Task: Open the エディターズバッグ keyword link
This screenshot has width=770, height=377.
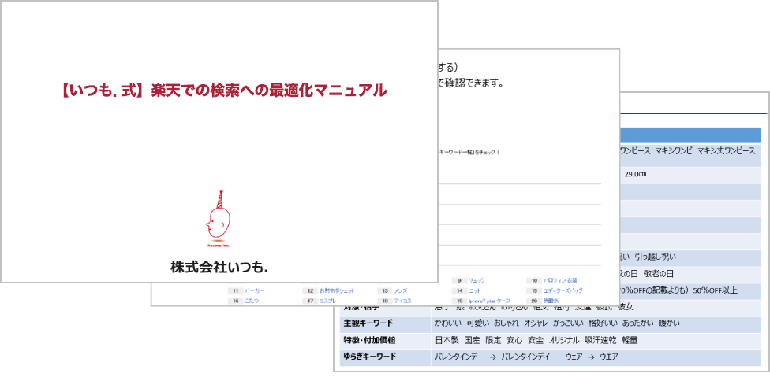Action: click(x=563, y=291)
